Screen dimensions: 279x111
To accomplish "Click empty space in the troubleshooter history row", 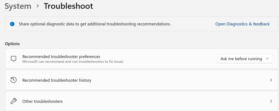I will [177, 80].
